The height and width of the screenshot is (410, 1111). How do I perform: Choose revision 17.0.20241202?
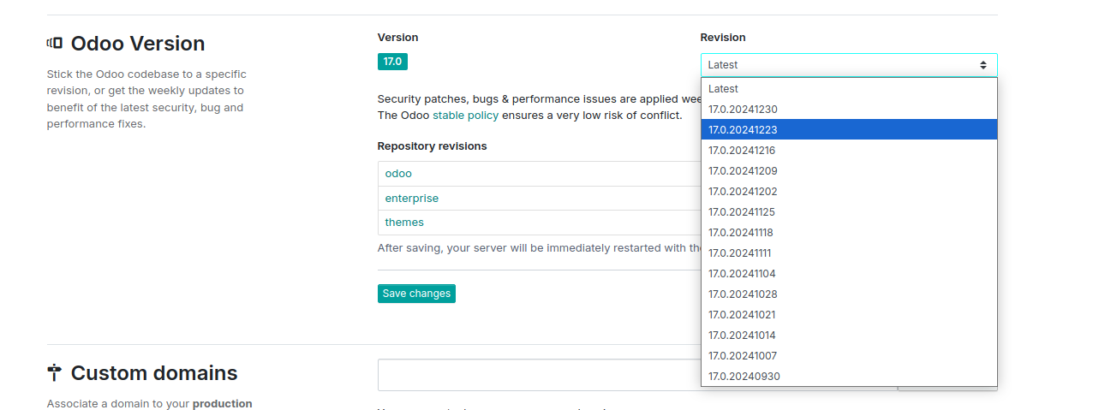(x=742, y=192)
